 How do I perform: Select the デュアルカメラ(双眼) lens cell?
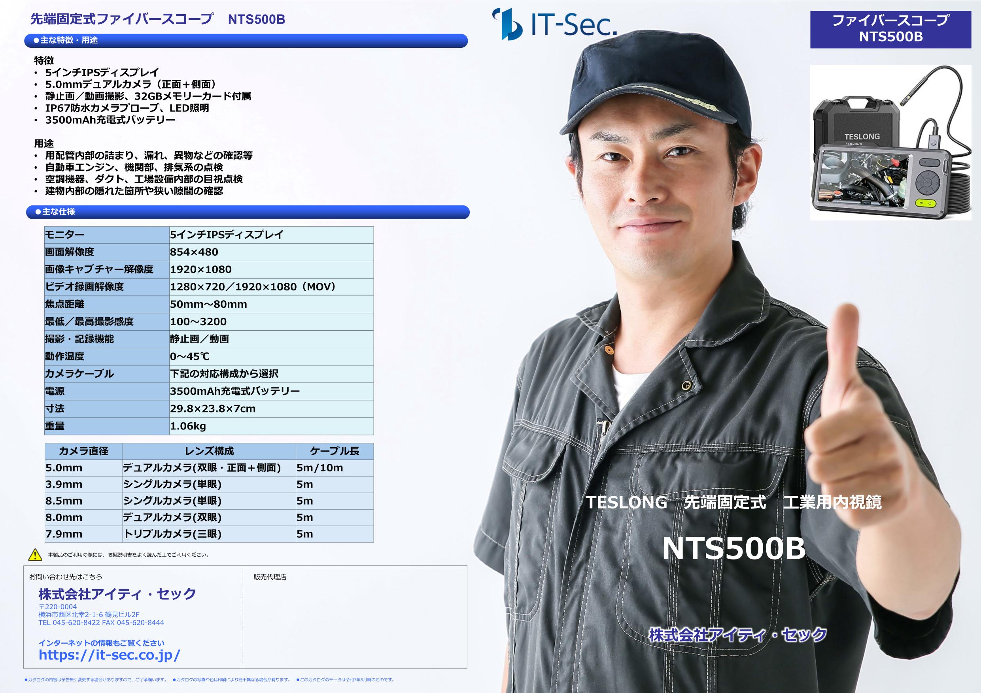pos(209,518)
